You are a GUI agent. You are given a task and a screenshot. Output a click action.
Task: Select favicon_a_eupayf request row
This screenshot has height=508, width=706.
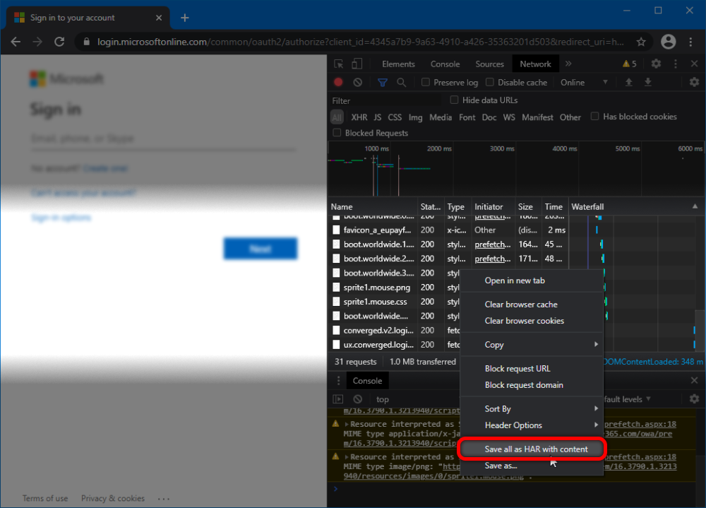point(448,230)
